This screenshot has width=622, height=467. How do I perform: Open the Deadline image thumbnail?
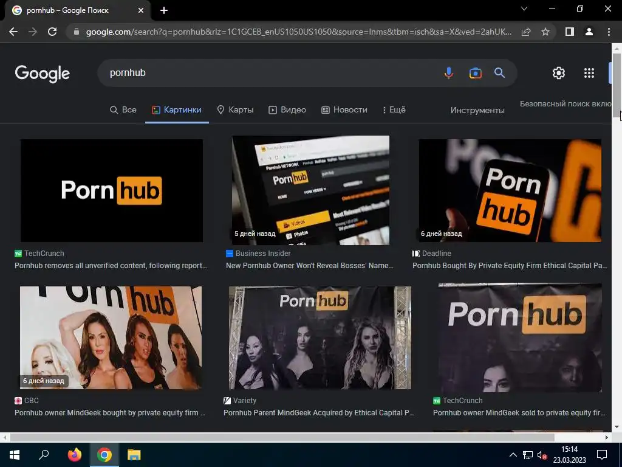point(510,190)
